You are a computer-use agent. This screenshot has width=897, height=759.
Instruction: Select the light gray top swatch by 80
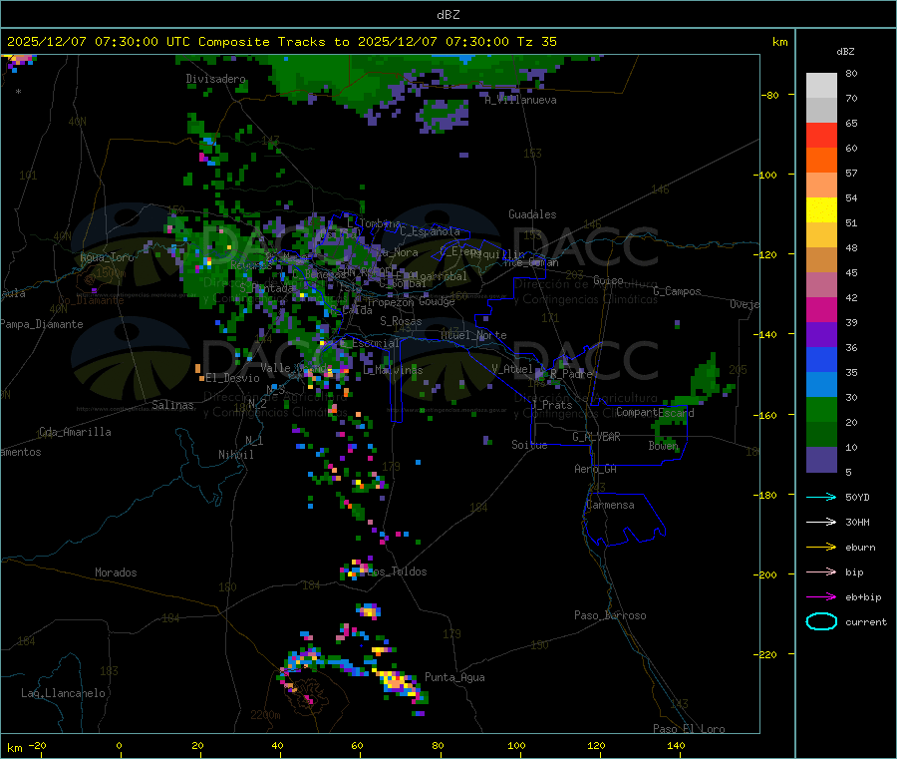(x=821, y=86)
